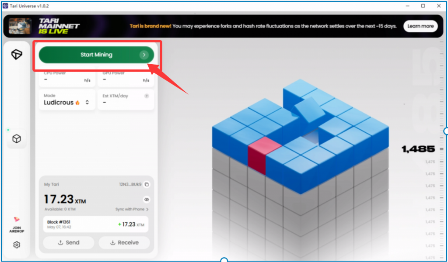
Task: Open the cube mining view in sidebar
Action: tap(17, 139)
